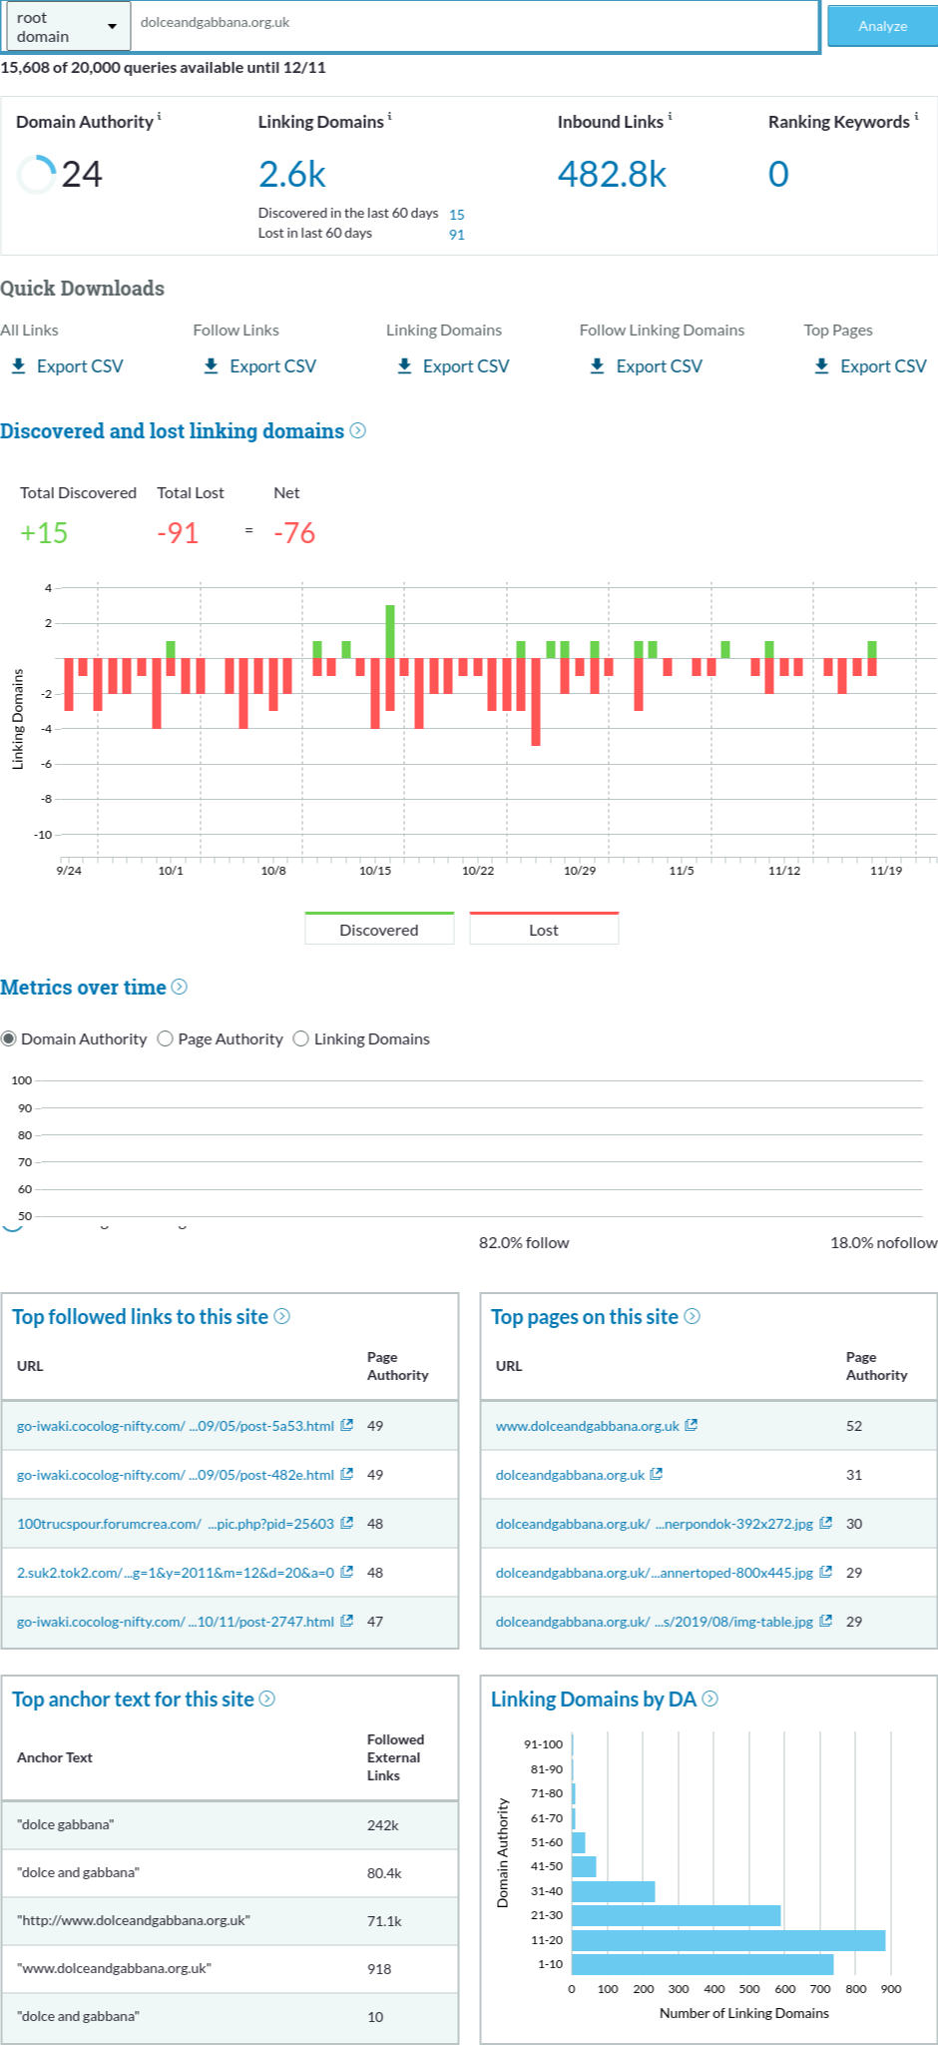The image size is (938, 2045).
Task: Click the domain URL input field
Action: (474, 23)
